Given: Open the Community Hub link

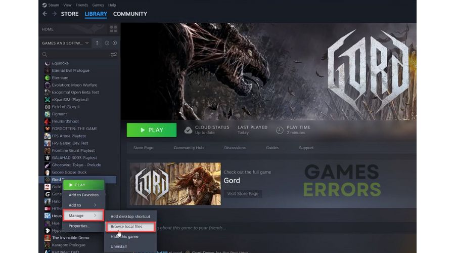Looking at the screenshot, I should click(x=189, y=148).
